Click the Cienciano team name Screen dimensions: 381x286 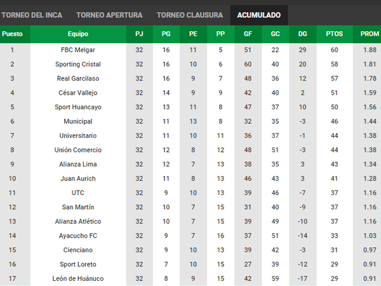pyautogui.click(x=78, y=250)
